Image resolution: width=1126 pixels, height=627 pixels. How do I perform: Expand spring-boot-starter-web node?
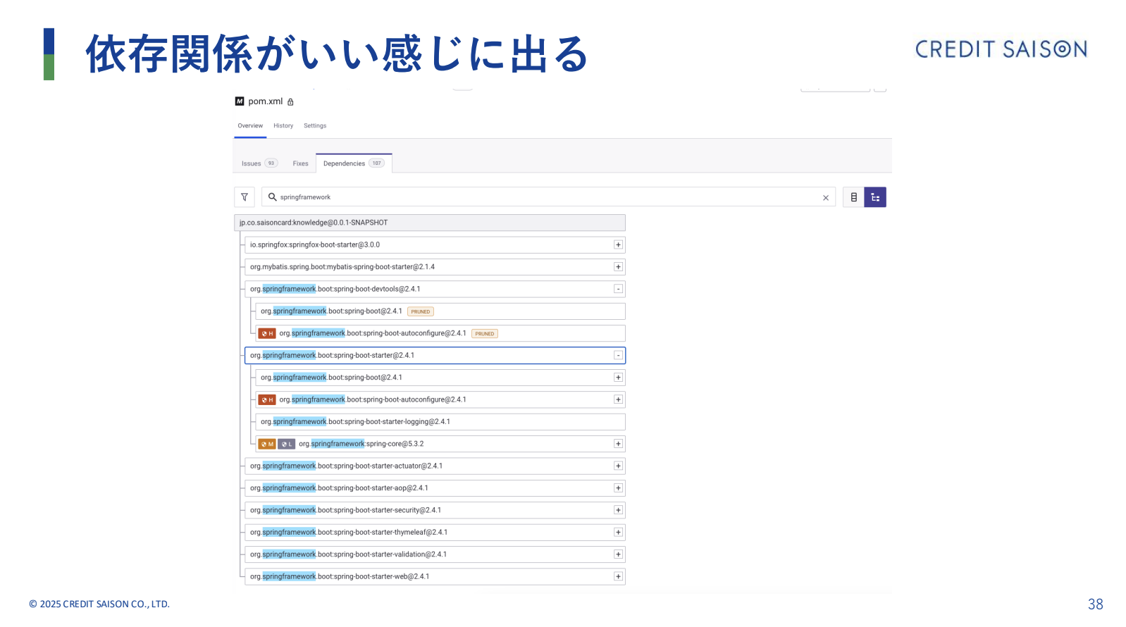pos(618,577)
